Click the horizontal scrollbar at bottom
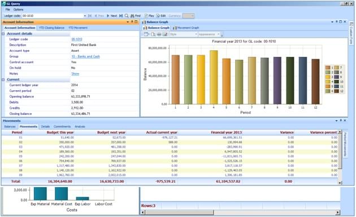This screenshot has width=356, height=217. (x=240, y=212)
